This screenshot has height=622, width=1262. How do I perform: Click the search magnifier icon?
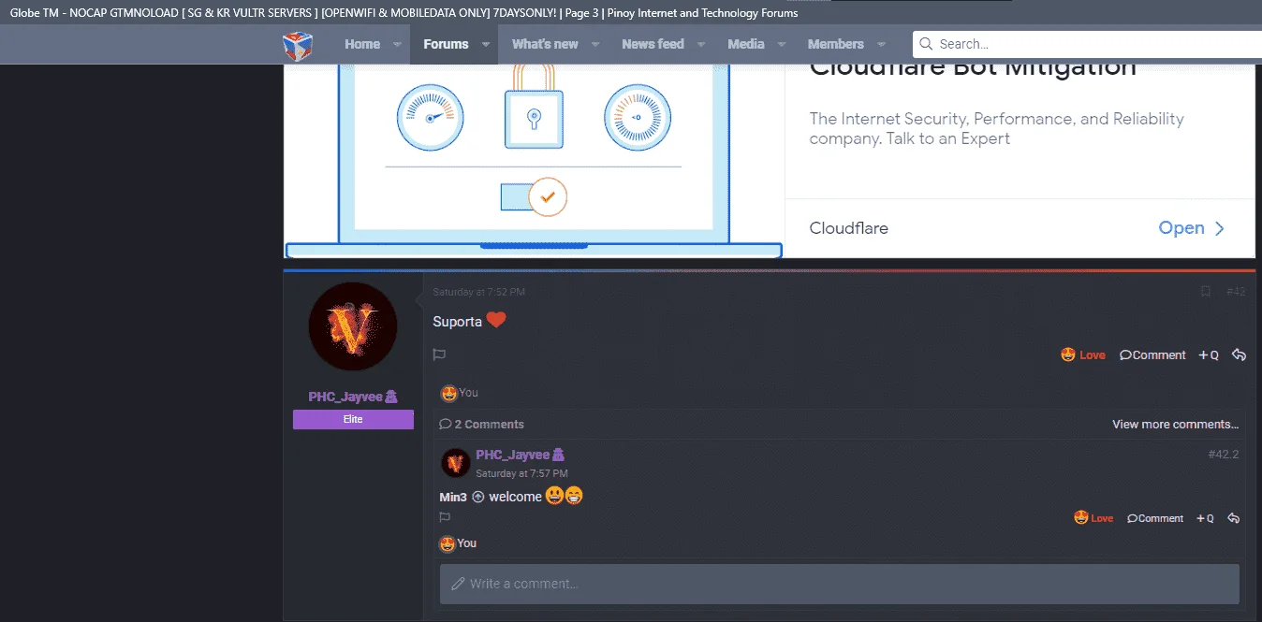926,44
